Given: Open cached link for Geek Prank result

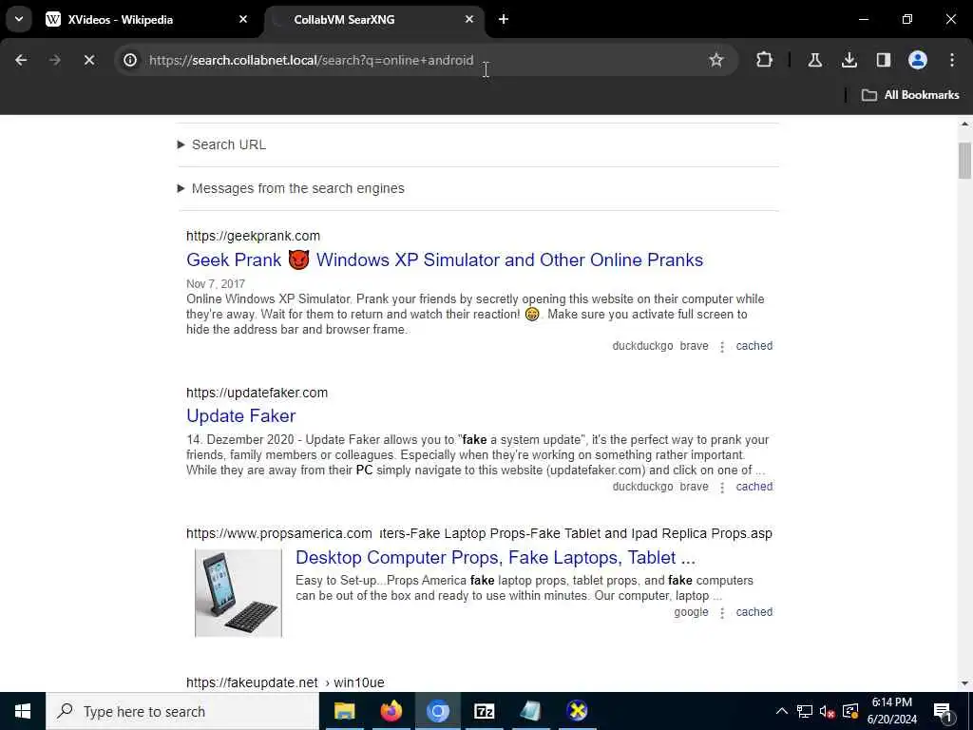Looking at the screenshot, I should pyautogui.click(x=754, y=346).
